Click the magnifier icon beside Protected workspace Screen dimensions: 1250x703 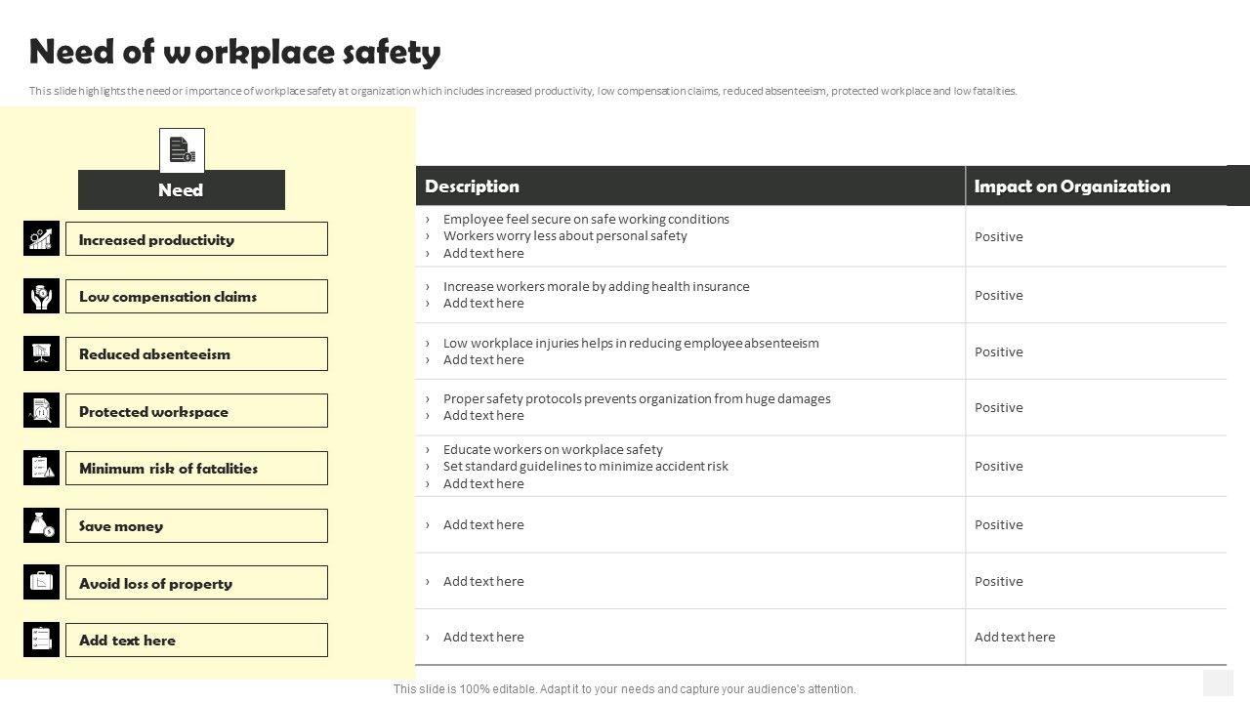(x=41, y=411)
